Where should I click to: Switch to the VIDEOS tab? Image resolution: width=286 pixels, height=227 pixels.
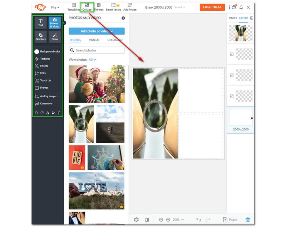[94, 40]
